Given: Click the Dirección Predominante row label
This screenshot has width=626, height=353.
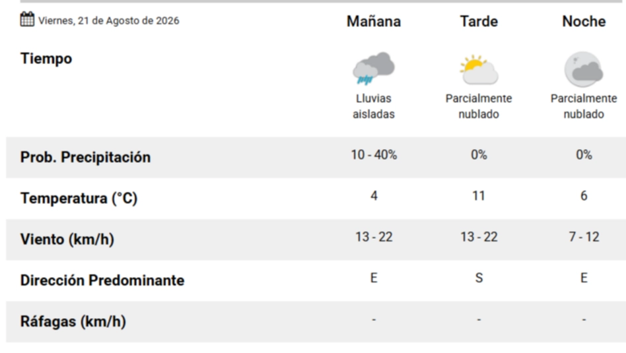Looking at the screenshot, I should pyautogui.click(x=102, y=280).
